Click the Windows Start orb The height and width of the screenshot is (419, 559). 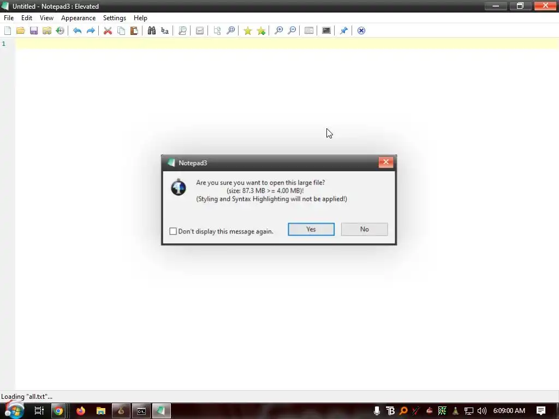(14, 410)
